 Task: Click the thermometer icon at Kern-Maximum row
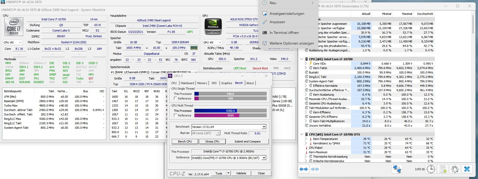pos(307,152)
